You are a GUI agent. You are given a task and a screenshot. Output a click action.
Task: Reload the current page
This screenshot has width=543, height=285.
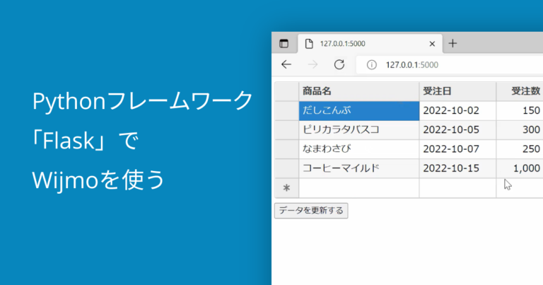(x=339, y=64)
